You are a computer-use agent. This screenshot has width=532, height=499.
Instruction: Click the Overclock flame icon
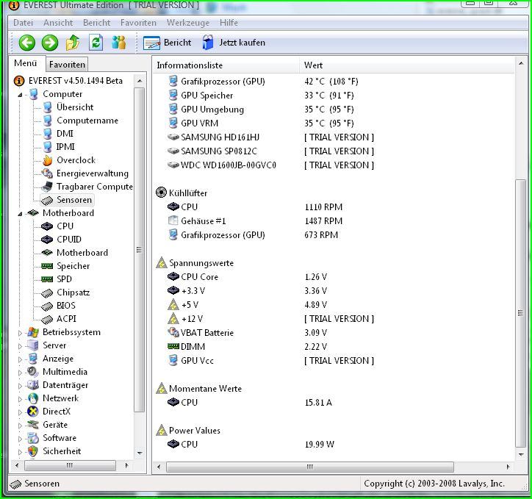47,160
